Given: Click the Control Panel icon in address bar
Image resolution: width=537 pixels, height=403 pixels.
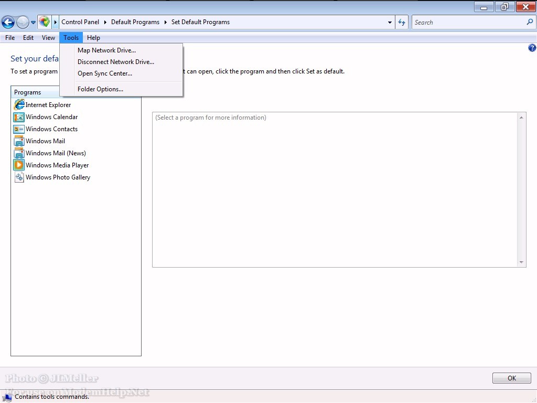Looking at the screenshot, I should click(44, 22).
